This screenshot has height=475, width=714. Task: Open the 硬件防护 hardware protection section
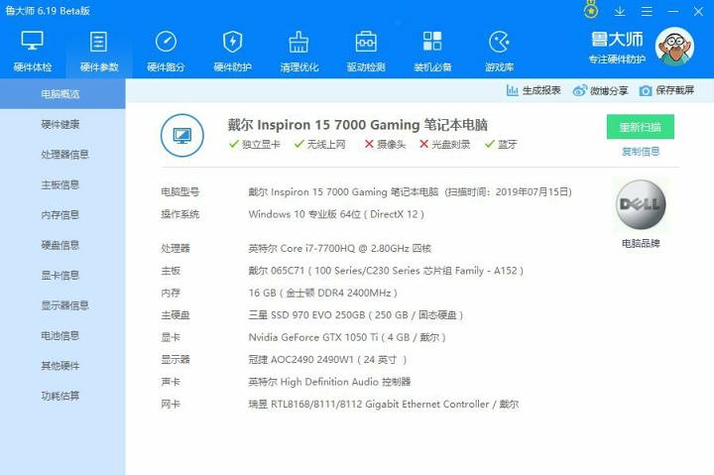click(233, 52)
